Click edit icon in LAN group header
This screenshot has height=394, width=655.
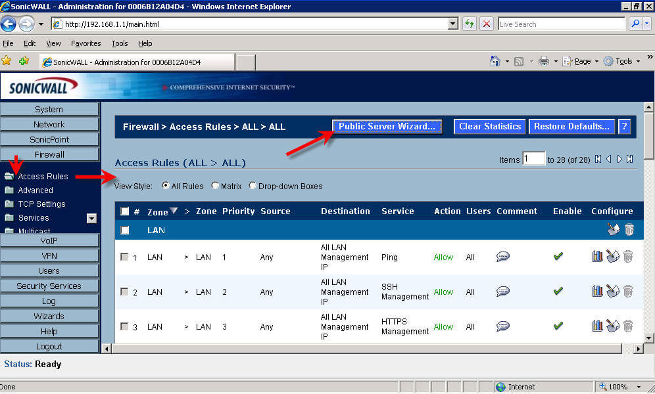point(613,229)
